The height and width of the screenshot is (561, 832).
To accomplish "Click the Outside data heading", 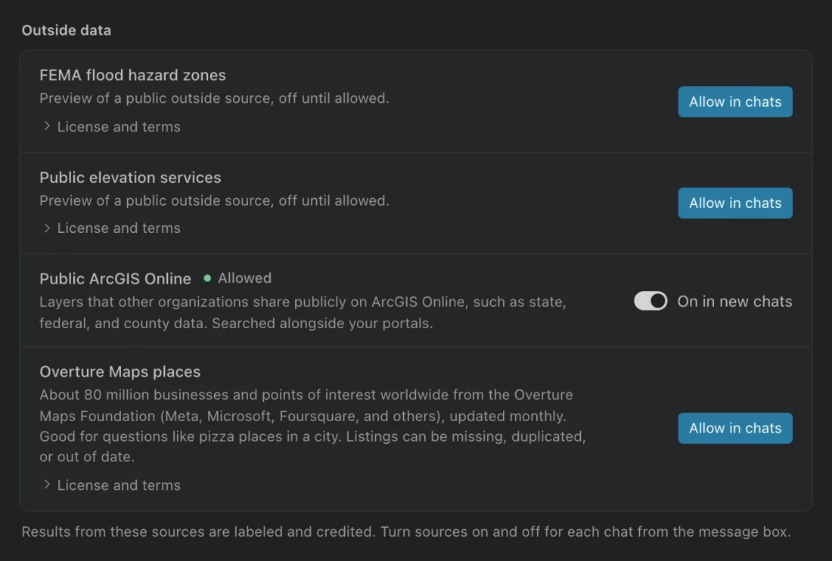I will coord(67,30).
